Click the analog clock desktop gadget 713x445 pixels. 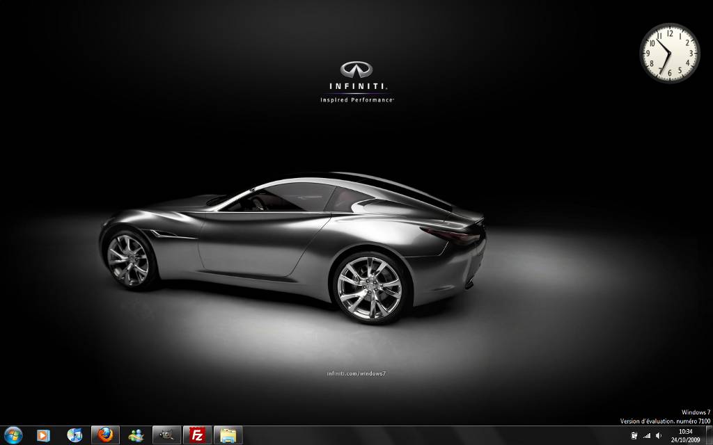669,53
